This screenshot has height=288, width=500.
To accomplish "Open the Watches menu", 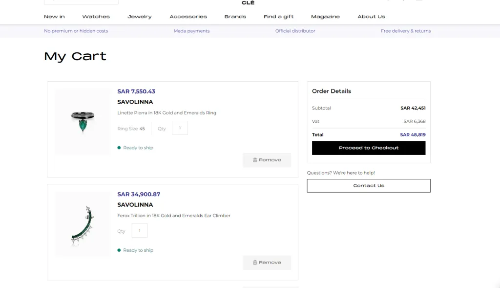I will pyautogui.click(x=96, y=17).
